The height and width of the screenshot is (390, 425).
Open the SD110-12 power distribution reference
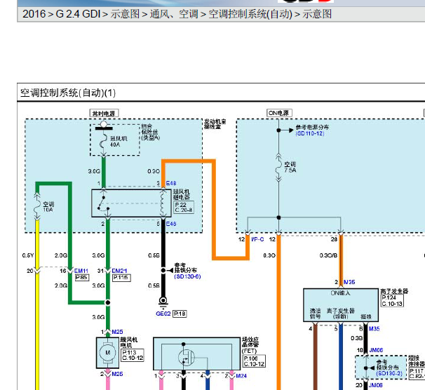[x=310, y=133]
